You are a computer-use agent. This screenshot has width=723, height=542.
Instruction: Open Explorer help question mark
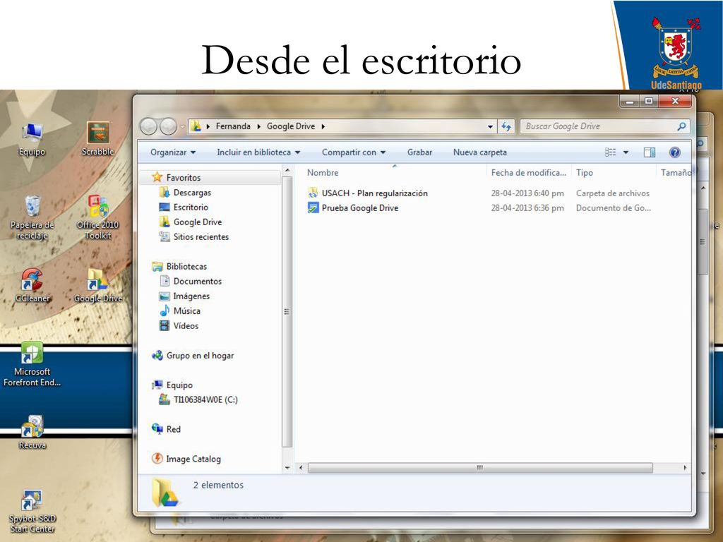click(x=674, y=152)
